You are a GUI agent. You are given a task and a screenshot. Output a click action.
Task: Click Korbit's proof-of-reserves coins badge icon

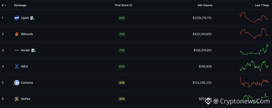click(33, 50)
